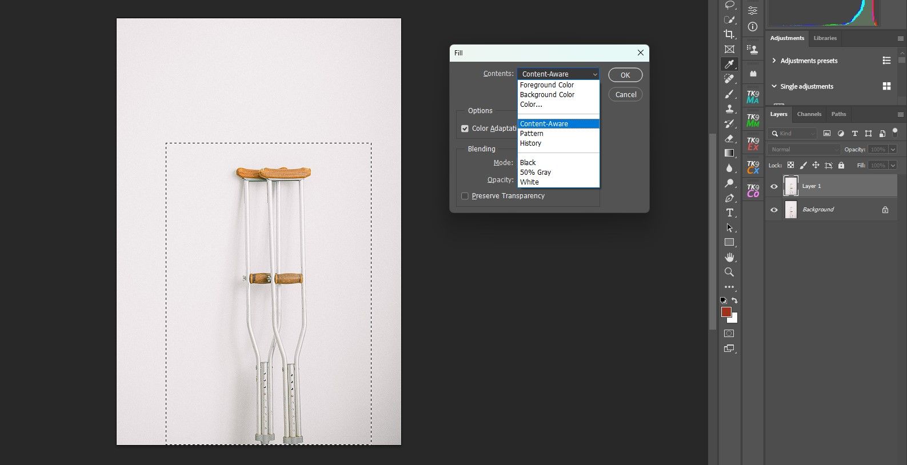
Task: Lock transparent pixels
Action: click(790, 165)
